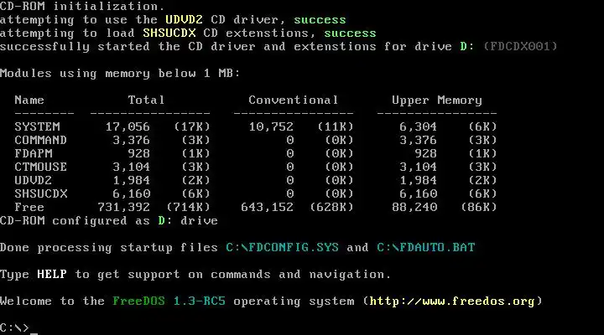Select the COMMAND row name
This screenshot has height=335, width=604.
[40, 140]
